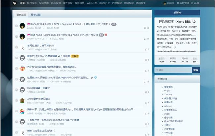Open thread xiuno编辑器一些建议

tap(38, 88)
